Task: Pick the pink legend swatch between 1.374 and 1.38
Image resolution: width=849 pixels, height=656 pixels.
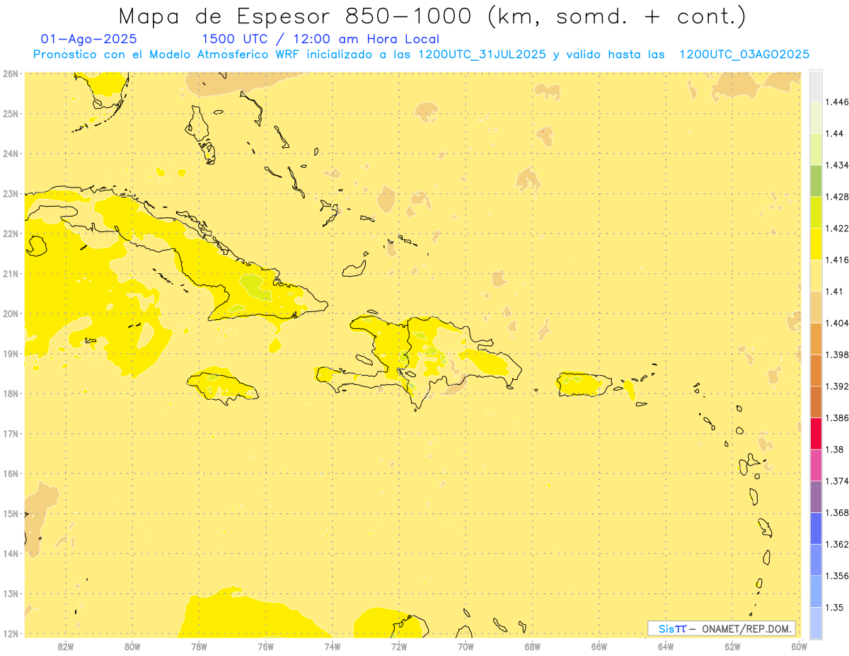Action: (x=816, y=465)
